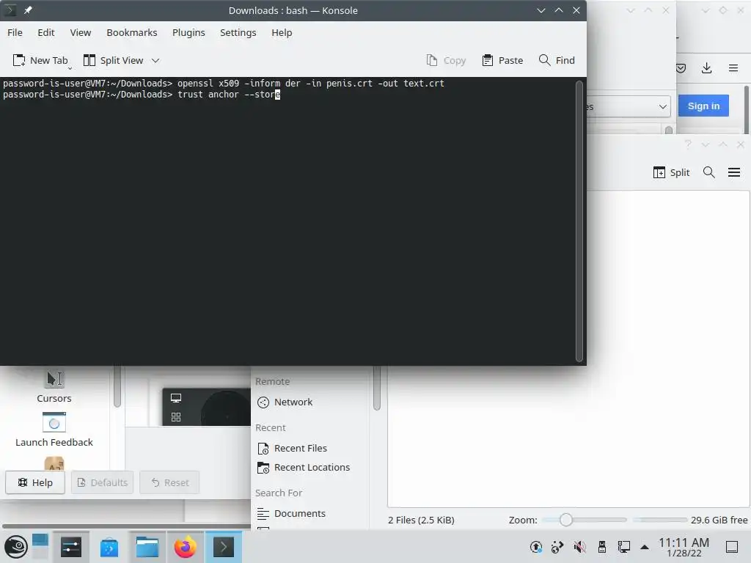
Task: Click the monitor icon in dark preview
Action: click(176, 398)
